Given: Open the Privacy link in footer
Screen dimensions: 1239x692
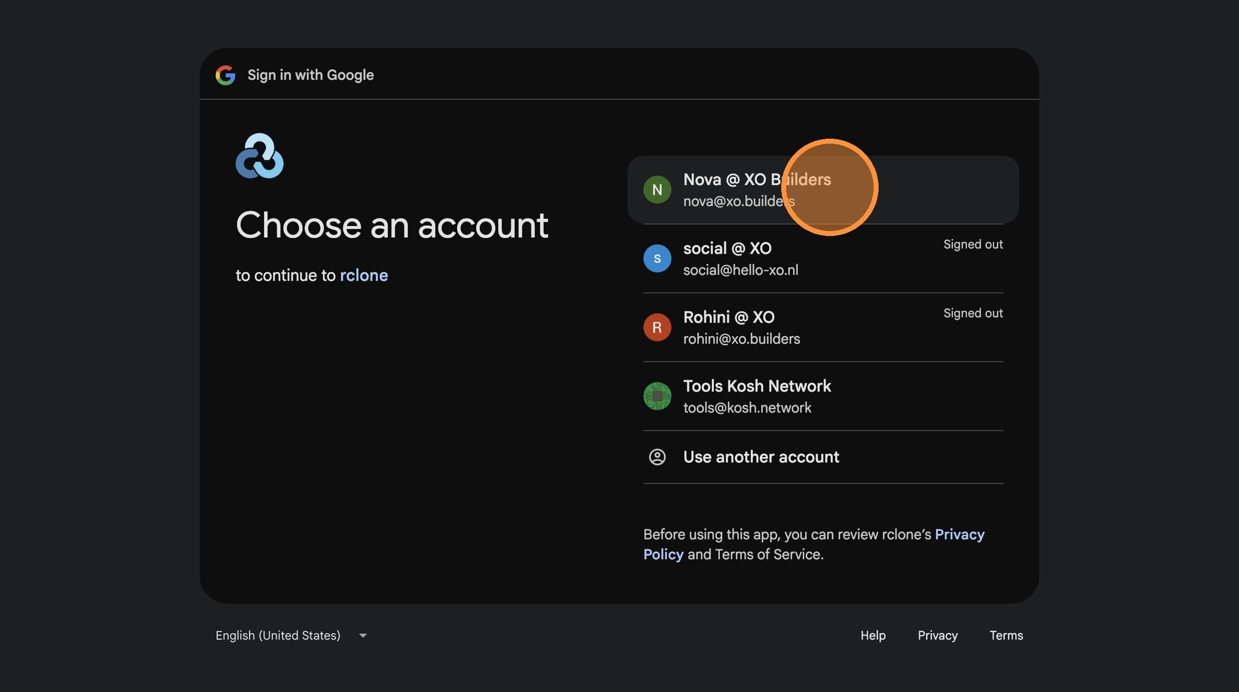Looking at the screenshot, I should 937,635.
